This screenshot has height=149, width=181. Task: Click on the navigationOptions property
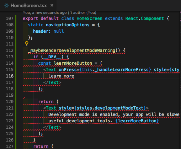pyautogui.click(x=68, y=25)
